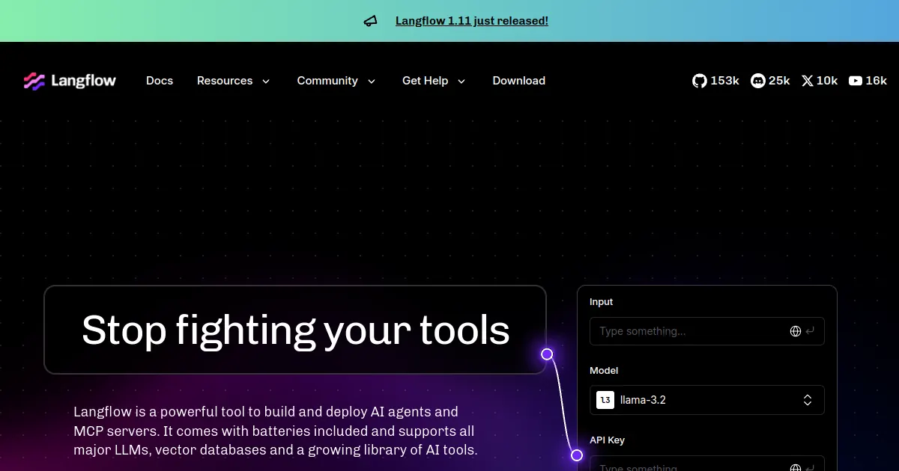Viewport: 899px width, 471px height.
Task: Open the llama-3.2 Model dropdown
Action: tap(707, 400)
